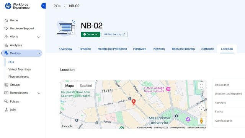Viewport: 245px width, 138px height.
Task: Open Hardware Support section
Action: [22, 28]
